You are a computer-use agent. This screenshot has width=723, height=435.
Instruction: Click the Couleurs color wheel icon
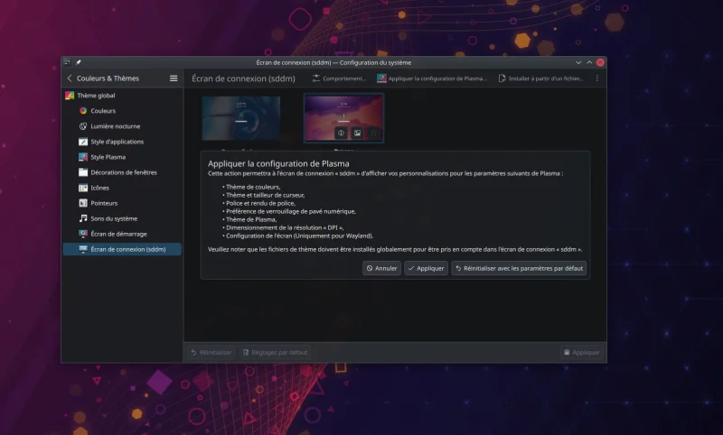coord(83,110)
